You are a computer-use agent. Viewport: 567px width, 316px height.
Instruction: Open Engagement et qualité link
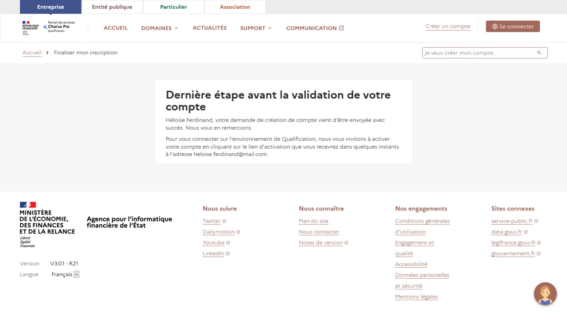[x=415, y=248]
